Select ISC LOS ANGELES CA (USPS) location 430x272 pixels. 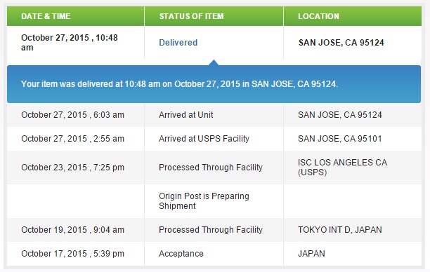pos(342,167)
